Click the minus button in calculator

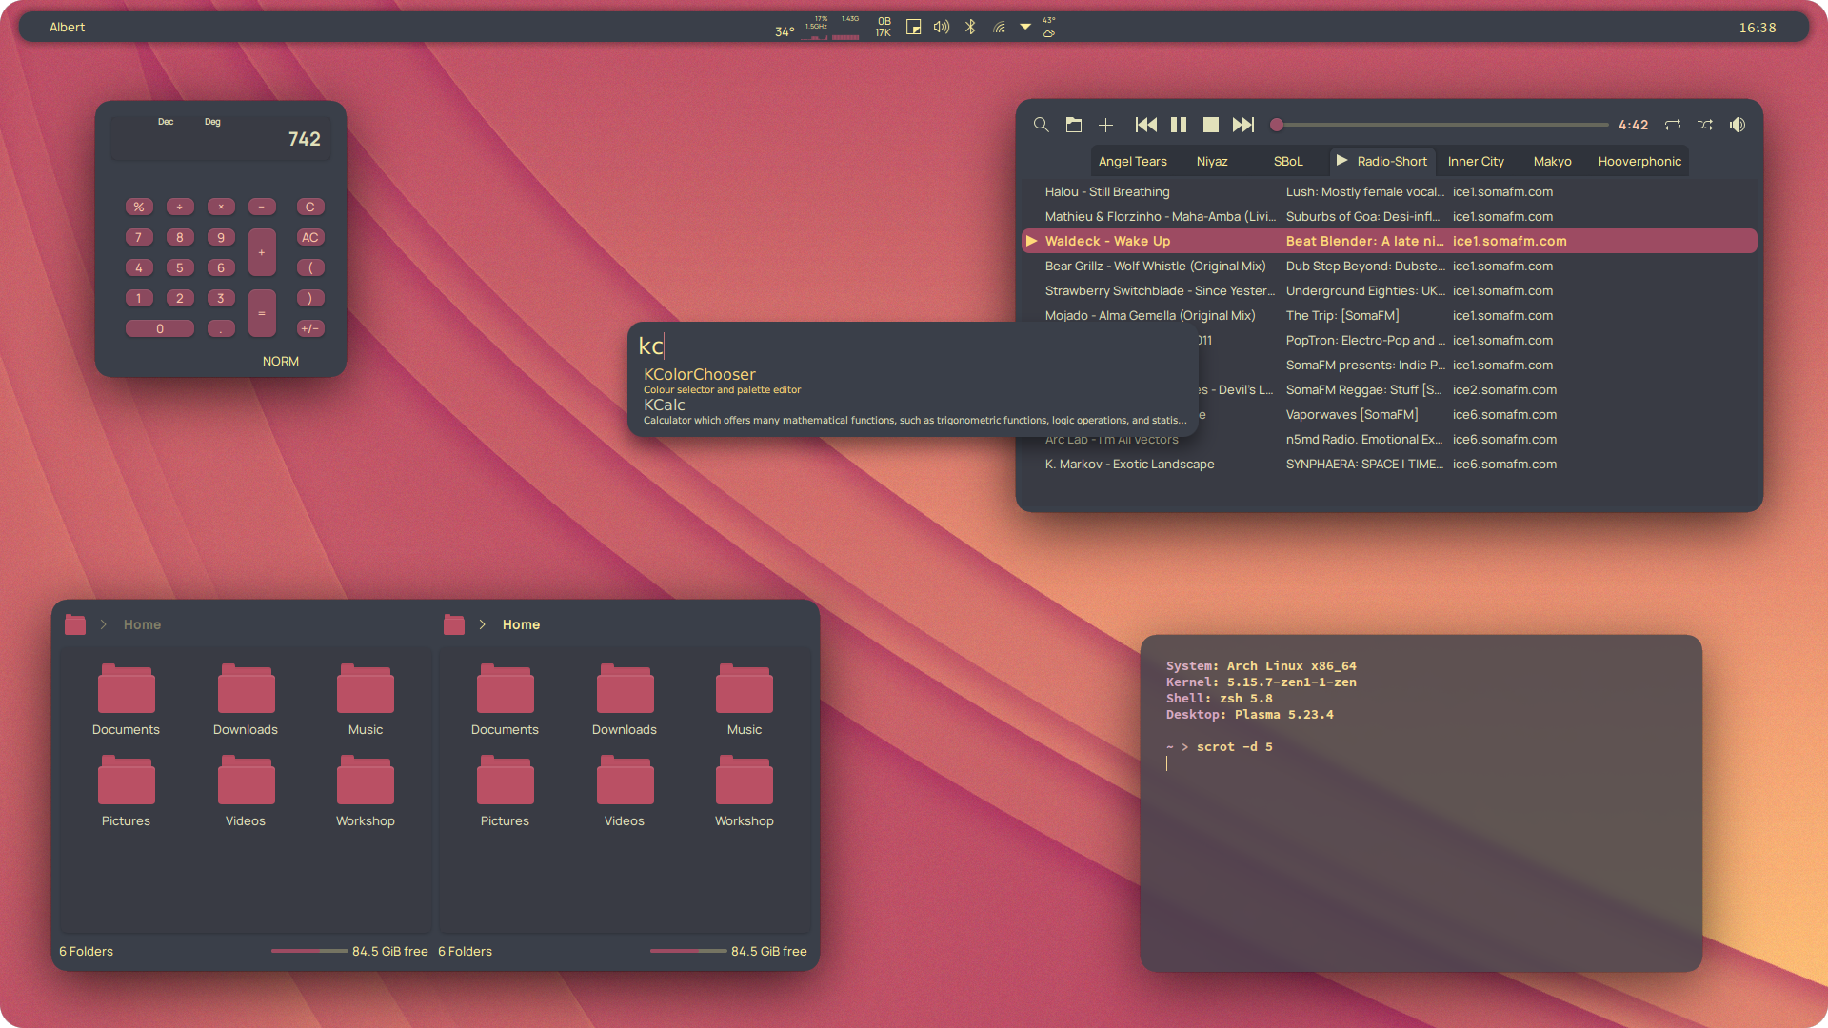[262, 207]
